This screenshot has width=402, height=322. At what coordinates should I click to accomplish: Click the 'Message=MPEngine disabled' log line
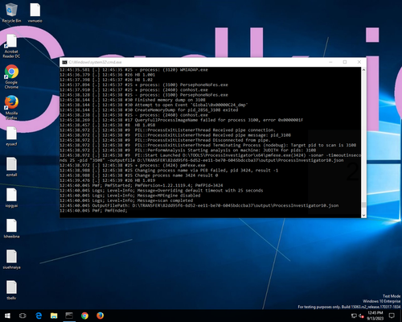click(x=130, y=196)
